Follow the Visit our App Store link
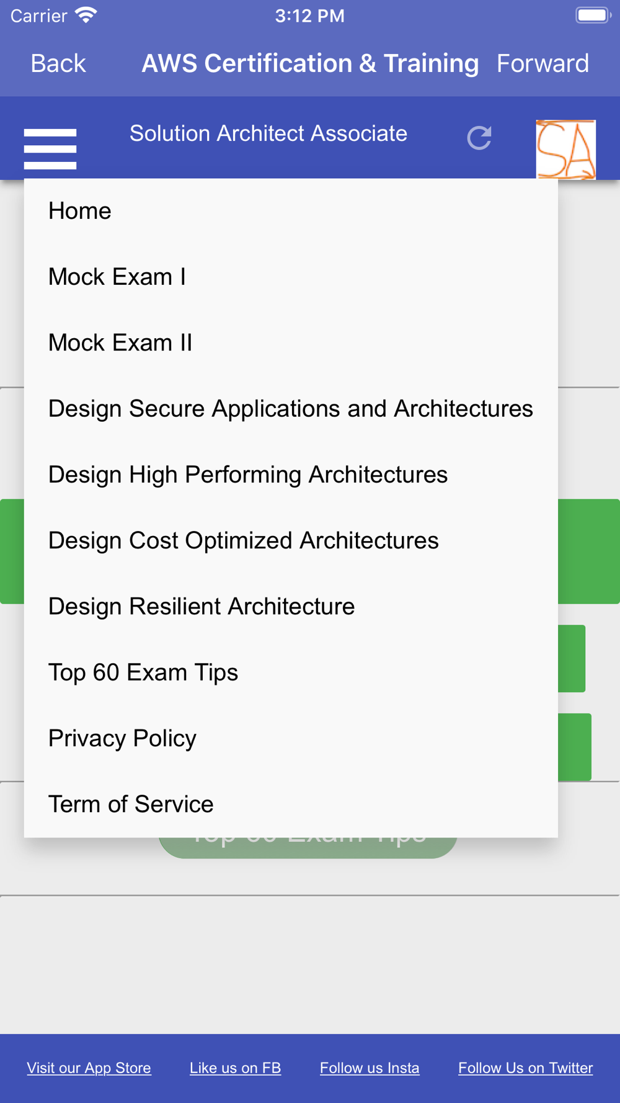This screenshot has width=620, height=1103. (x=89, y=1068)
